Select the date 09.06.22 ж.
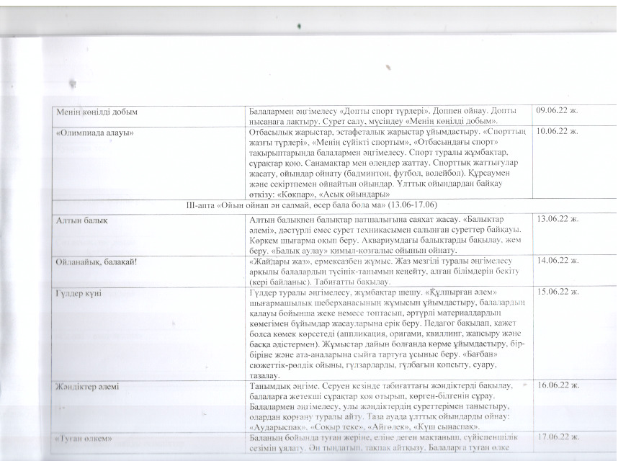 558,112
